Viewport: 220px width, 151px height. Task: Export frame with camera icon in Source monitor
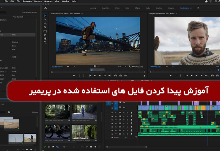pyautogui.click(x=125, y=76)
